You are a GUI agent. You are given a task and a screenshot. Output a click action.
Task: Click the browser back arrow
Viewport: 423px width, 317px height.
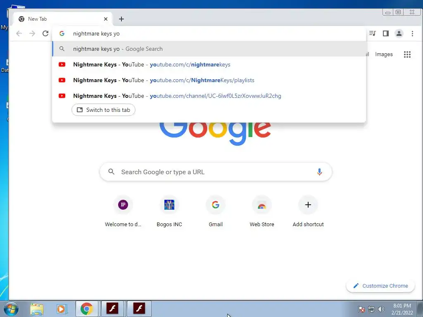19,33
